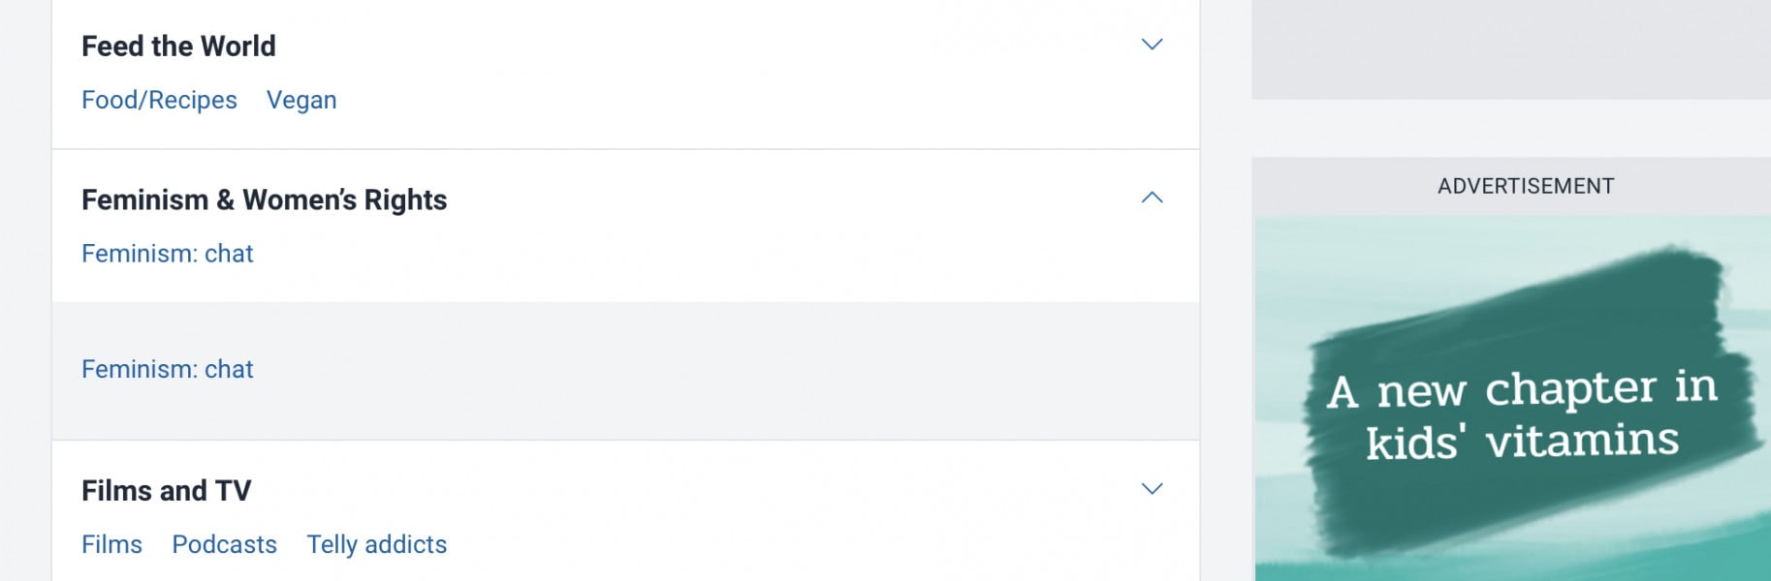The width and height of the screenshot is (1771, 581).
Task: Open the Telly addicts topic
Action: (376, 544)
